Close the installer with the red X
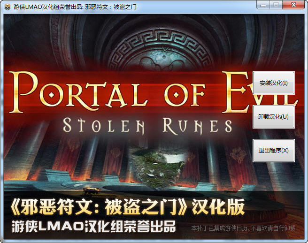Screen dimensions: 308x243 [293, 5]
